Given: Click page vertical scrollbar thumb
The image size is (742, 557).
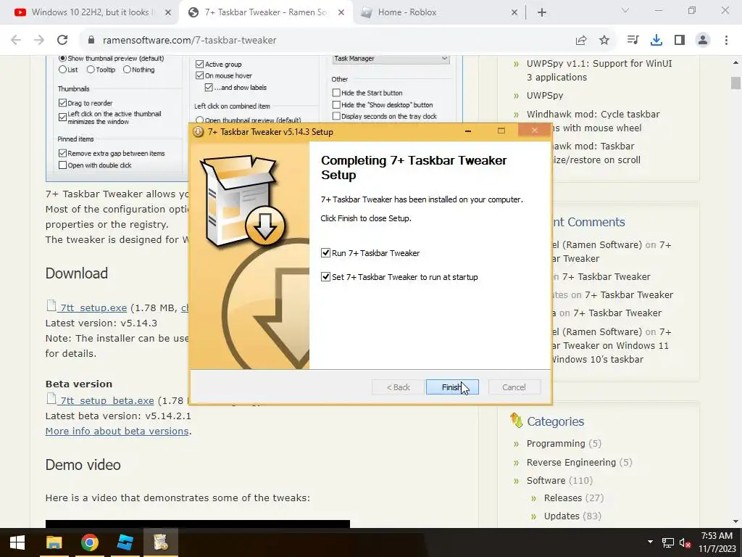Looking at the screenshot, I should [735, 83].
